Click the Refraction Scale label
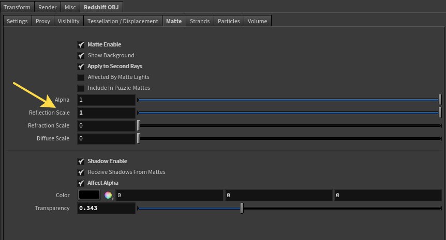The image size is (446, 240). (x=49, y=125)
